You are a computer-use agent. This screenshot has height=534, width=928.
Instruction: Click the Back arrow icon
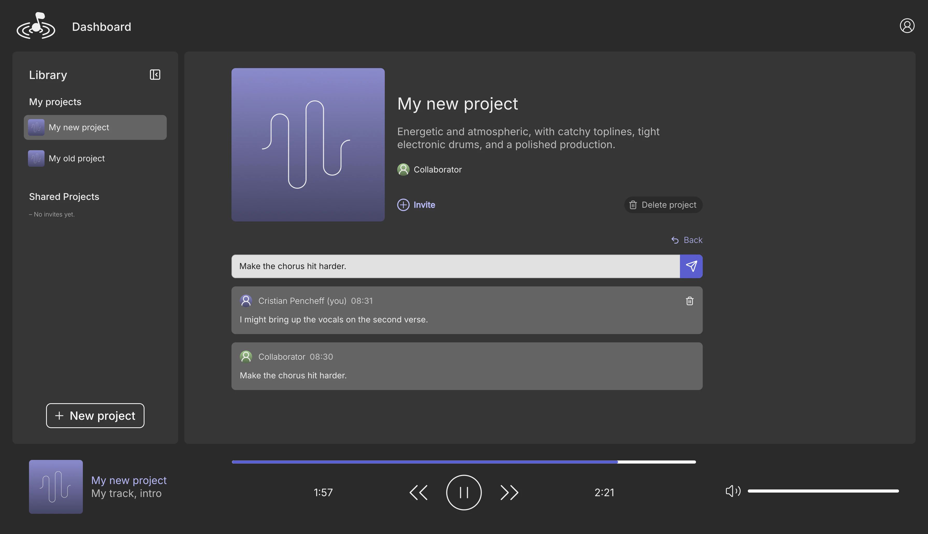pos(675,240)
